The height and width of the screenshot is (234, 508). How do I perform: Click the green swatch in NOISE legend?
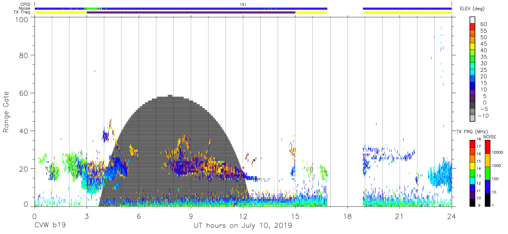click(x=487, y=173)
